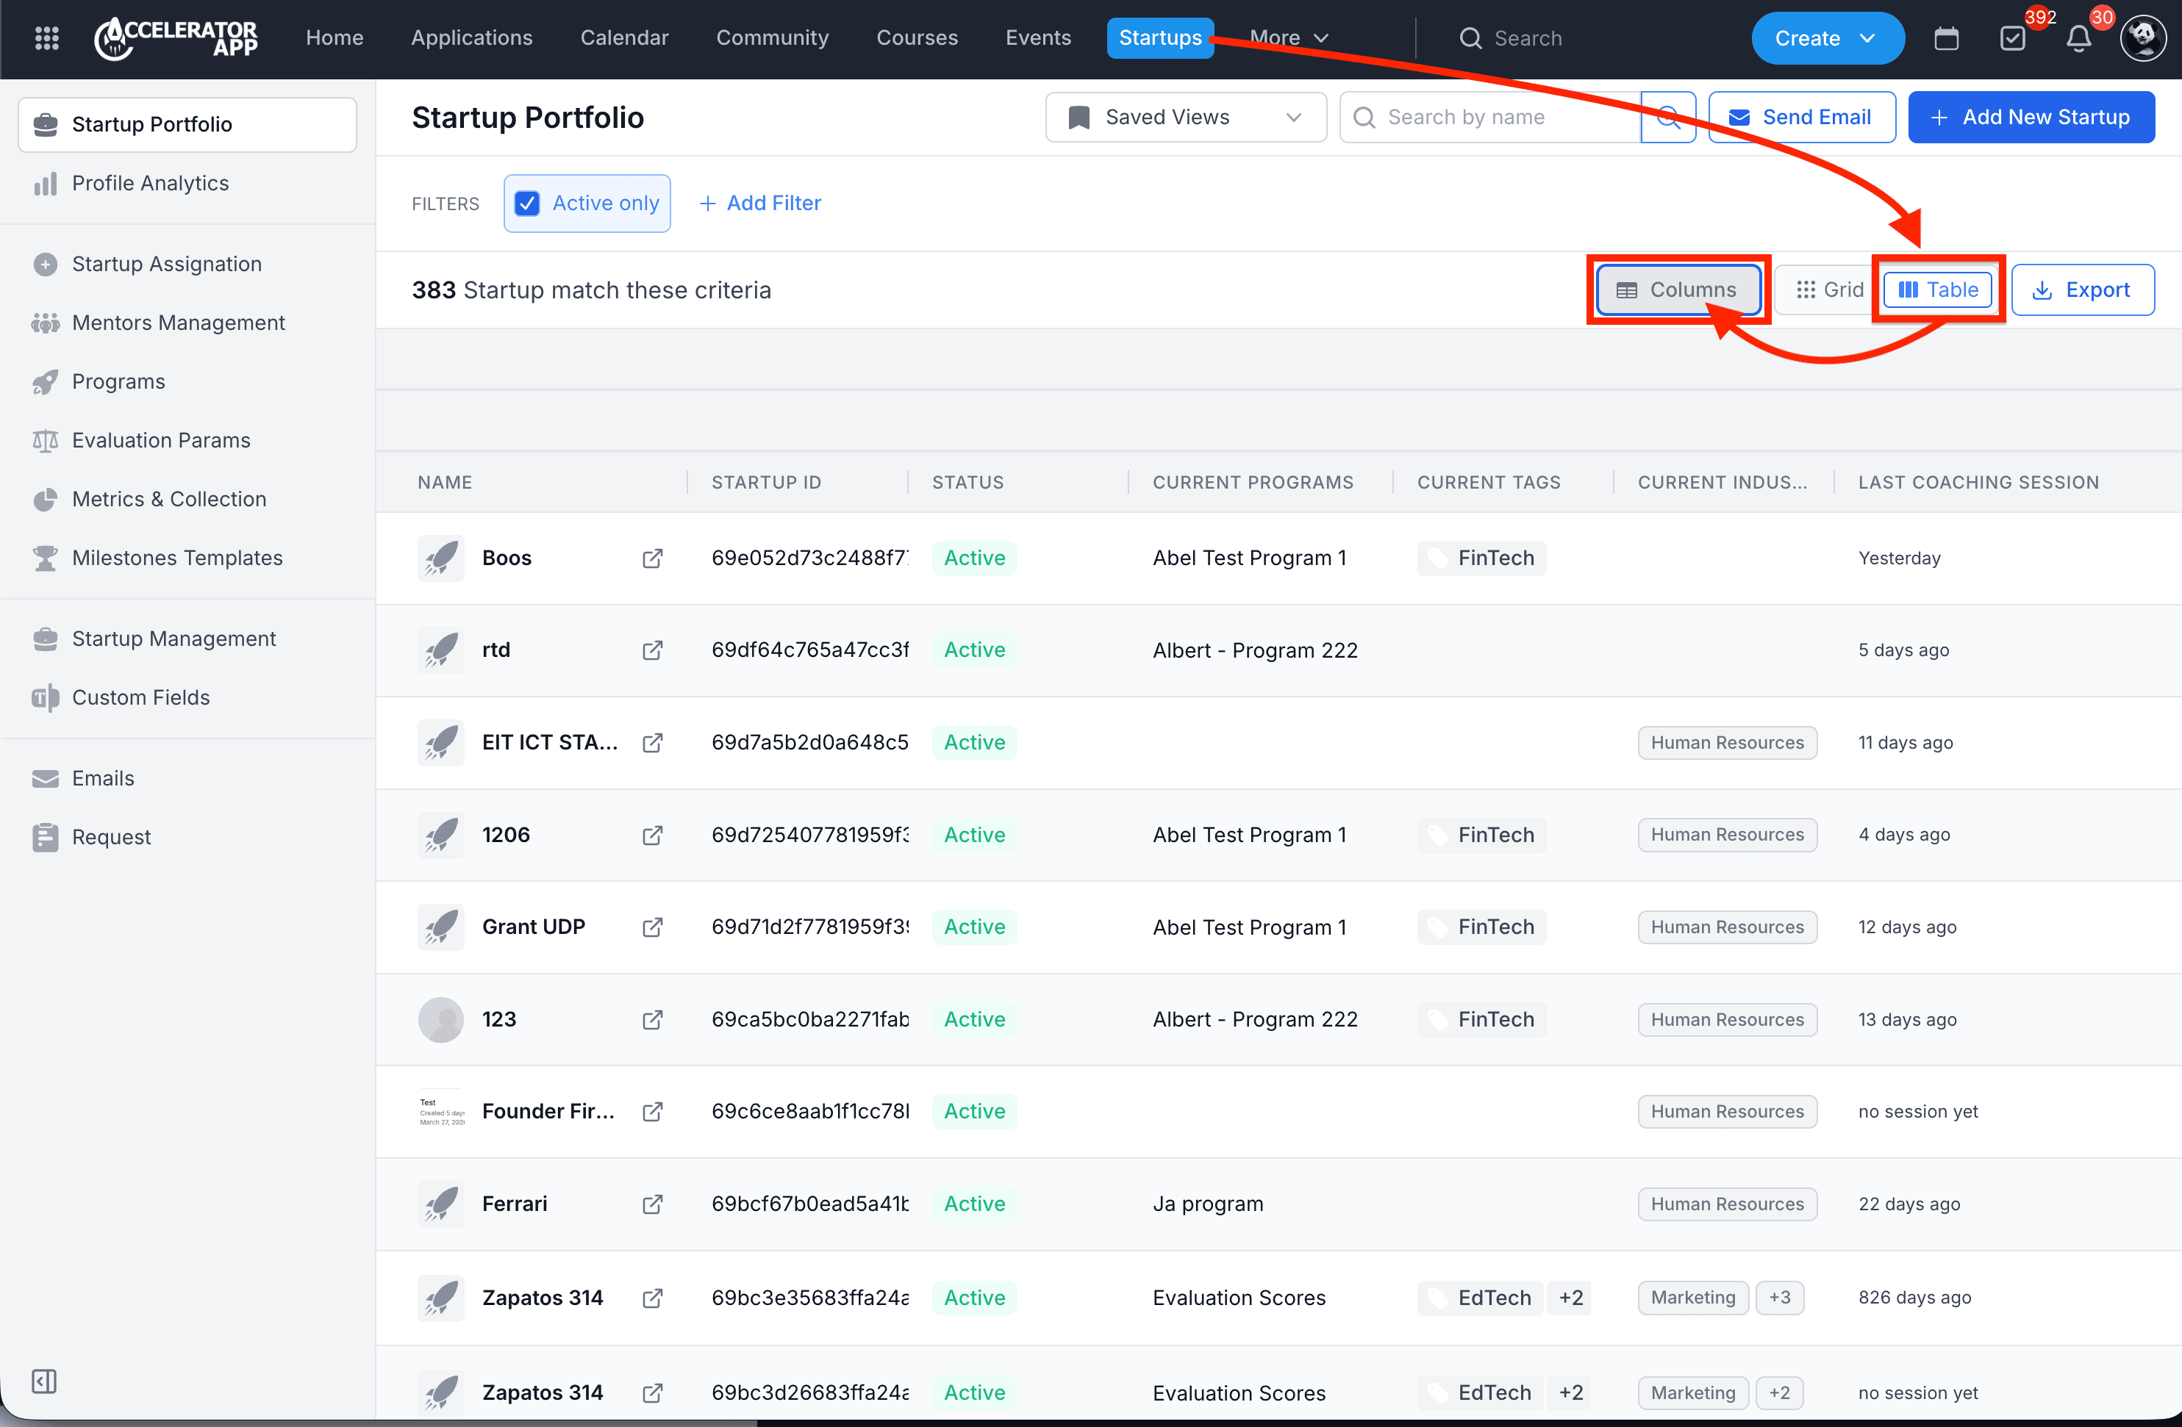Click the Add Filter link
Viewport: 2182px width, 1427px height.
(x=760, y=204)
